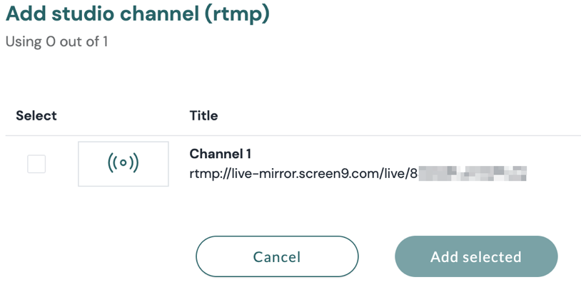Click the rtmp live-mirror URL

(358, 173)
